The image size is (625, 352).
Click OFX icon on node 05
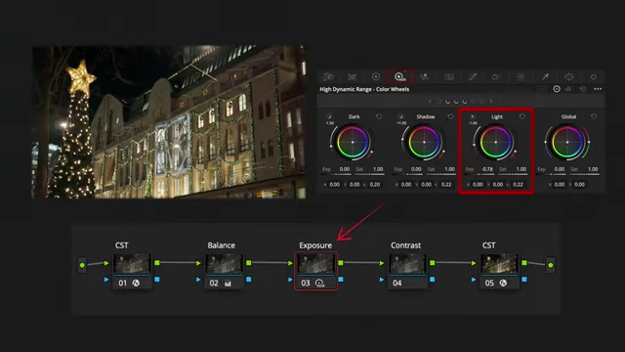(x=503, y=283)
